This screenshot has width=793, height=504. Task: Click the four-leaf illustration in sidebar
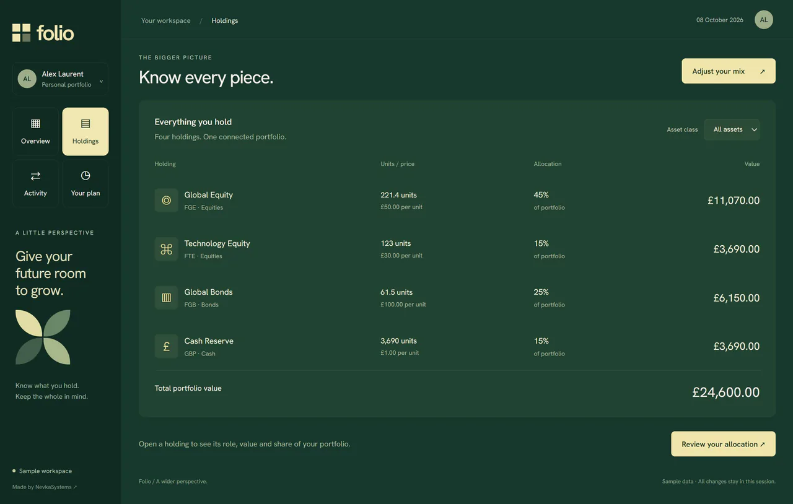click(43, 337)
